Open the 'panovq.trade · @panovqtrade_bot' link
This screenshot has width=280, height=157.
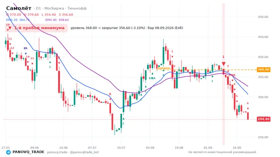tap(73, 152)
